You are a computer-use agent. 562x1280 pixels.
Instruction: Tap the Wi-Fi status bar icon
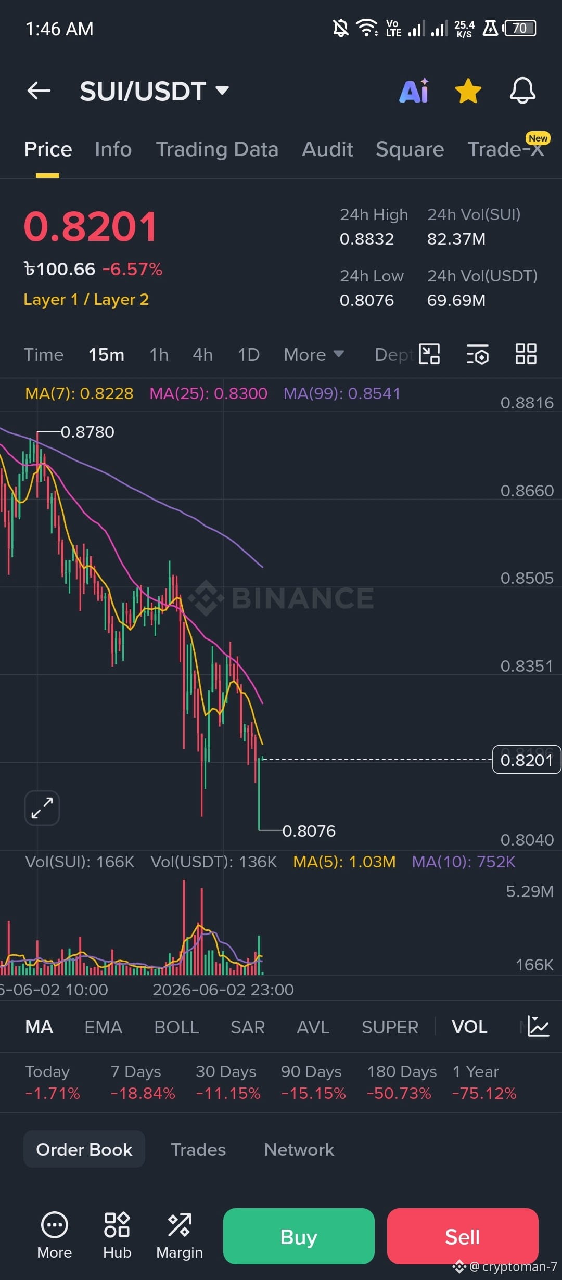tap(367, 28)
